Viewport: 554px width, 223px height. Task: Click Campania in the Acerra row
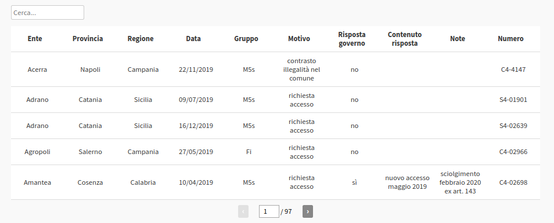click(x=143, y=70)
